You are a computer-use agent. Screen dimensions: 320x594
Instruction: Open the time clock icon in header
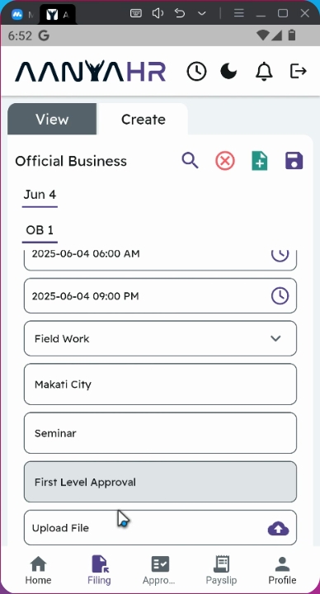(x=196, y=71)
